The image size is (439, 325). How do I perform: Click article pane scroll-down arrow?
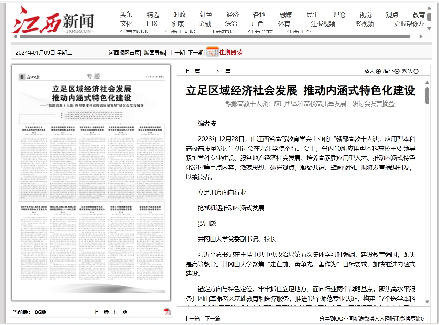pyautogui.click(x=427, y=302)
